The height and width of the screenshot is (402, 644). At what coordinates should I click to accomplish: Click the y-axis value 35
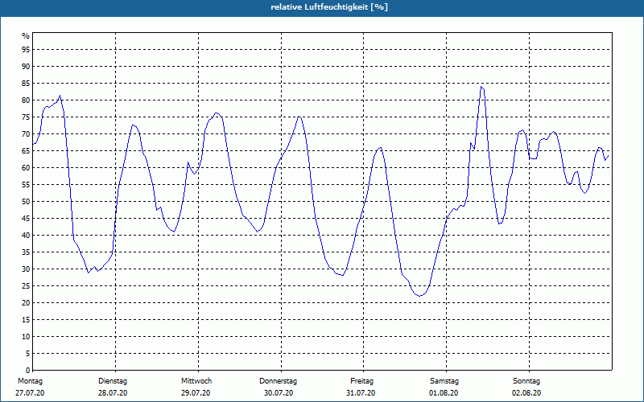[x=26, y=252]
